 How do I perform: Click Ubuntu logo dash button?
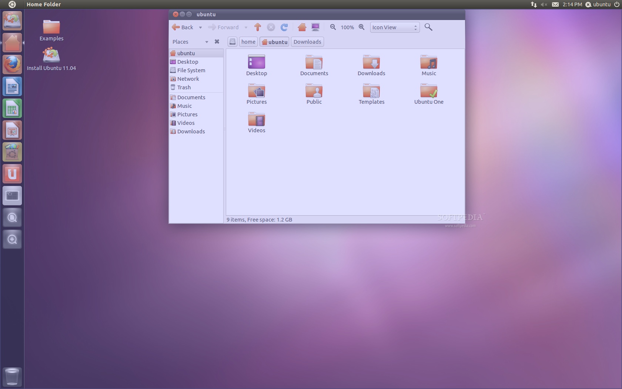coord(12,4)
